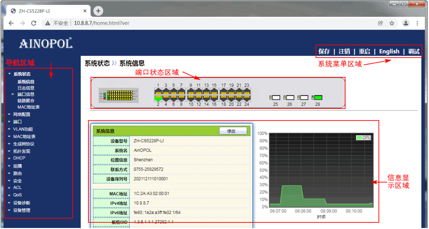Click 保存 in the top menu
Viewport: 429px width, 229px height.
click(x=324, y=51)
